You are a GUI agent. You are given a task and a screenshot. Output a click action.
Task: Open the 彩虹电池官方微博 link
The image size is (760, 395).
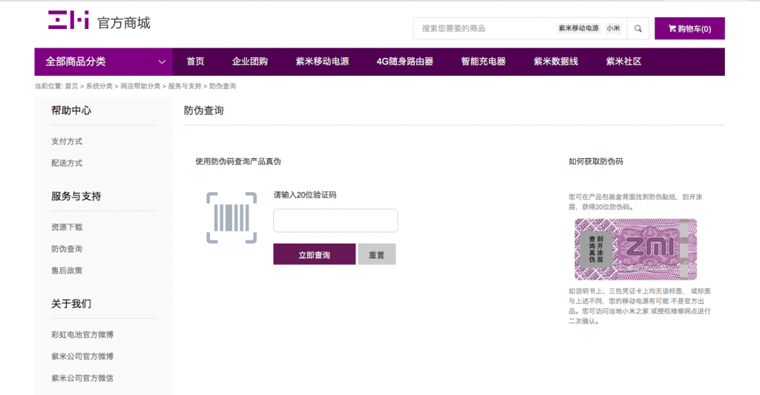coord(82,335)
